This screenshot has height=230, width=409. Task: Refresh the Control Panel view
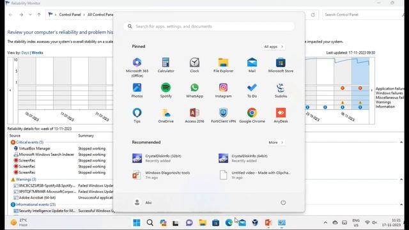pos(313,15)
